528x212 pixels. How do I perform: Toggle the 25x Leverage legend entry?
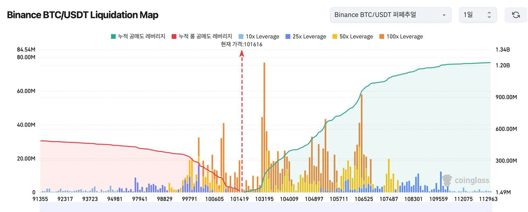pos(305,36)
